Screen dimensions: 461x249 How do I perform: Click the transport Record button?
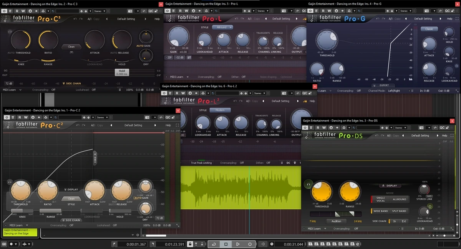tap(250, 244)
